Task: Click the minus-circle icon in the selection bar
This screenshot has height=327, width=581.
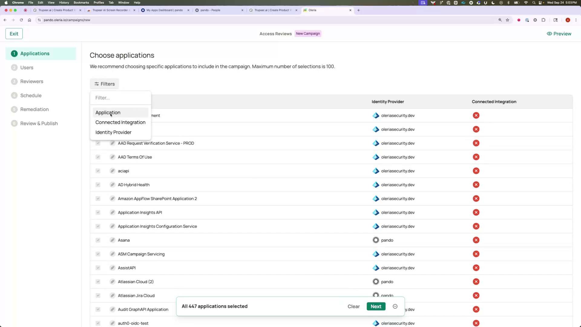Action: pos(395,306)
